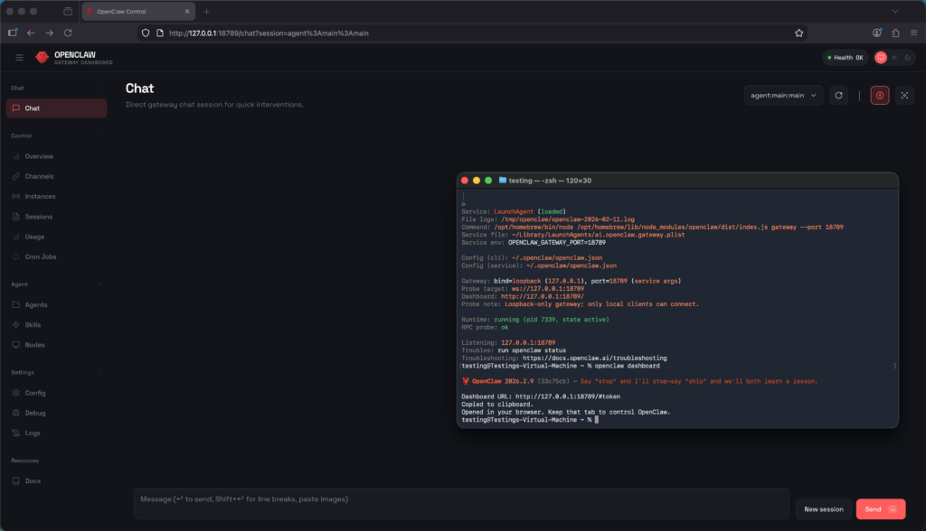Click the Chat page heading
Image resolution: width=926 pixels, height=531 pixels.
pos(139,88)
